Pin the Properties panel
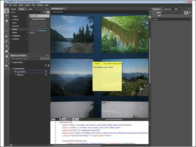The height and width of the screenshot is (147, 196). point(189,9)
